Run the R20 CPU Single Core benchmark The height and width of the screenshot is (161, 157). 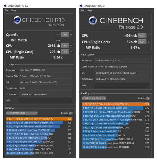pyautogui.click(x=142, y=42)
